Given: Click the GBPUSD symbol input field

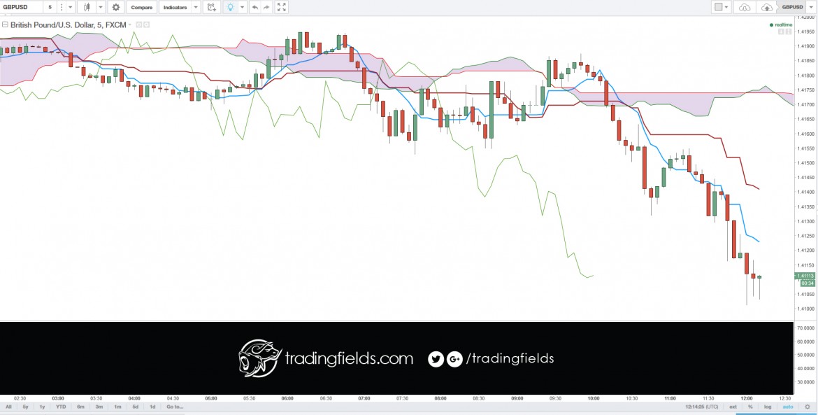Looking at the screenshot, I should pos(21,7).
